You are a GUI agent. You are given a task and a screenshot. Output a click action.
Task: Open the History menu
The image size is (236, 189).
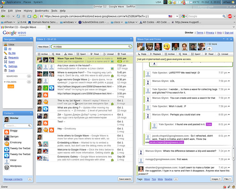click(x=28, y=11)
